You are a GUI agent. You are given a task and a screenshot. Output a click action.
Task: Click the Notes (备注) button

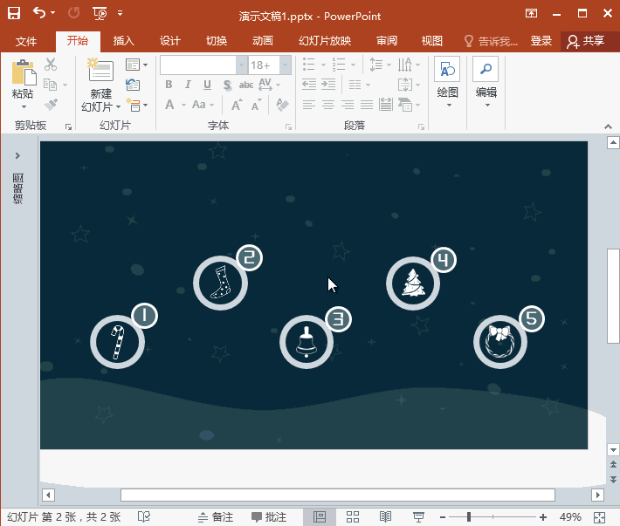click(216, 517)
